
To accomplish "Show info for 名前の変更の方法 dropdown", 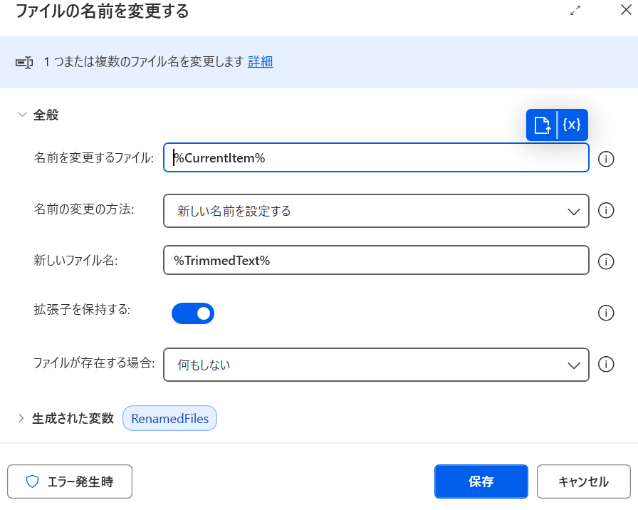I will click(x=606, y=210).
